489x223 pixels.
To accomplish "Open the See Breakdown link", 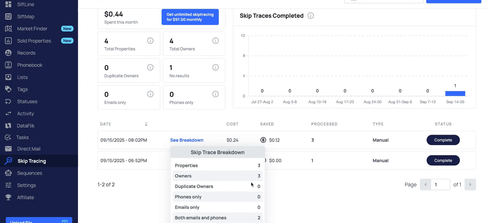I will pos(187,140).
